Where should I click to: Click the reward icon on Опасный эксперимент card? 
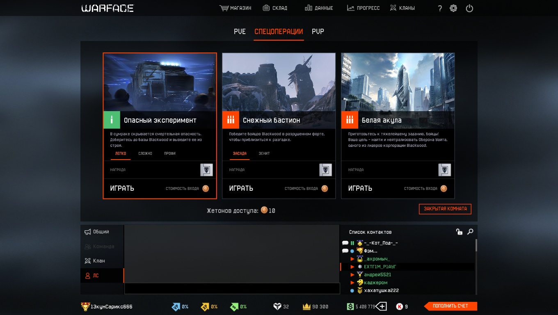pos(206,170)
